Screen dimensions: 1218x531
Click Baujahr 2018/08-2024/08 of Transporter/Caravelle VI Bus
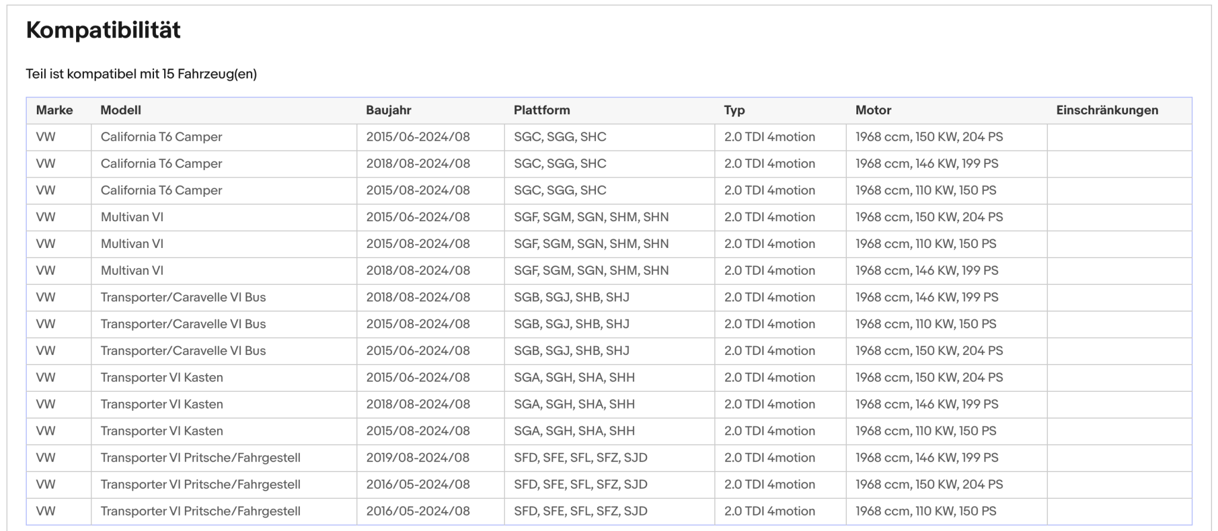click(418, 297)
